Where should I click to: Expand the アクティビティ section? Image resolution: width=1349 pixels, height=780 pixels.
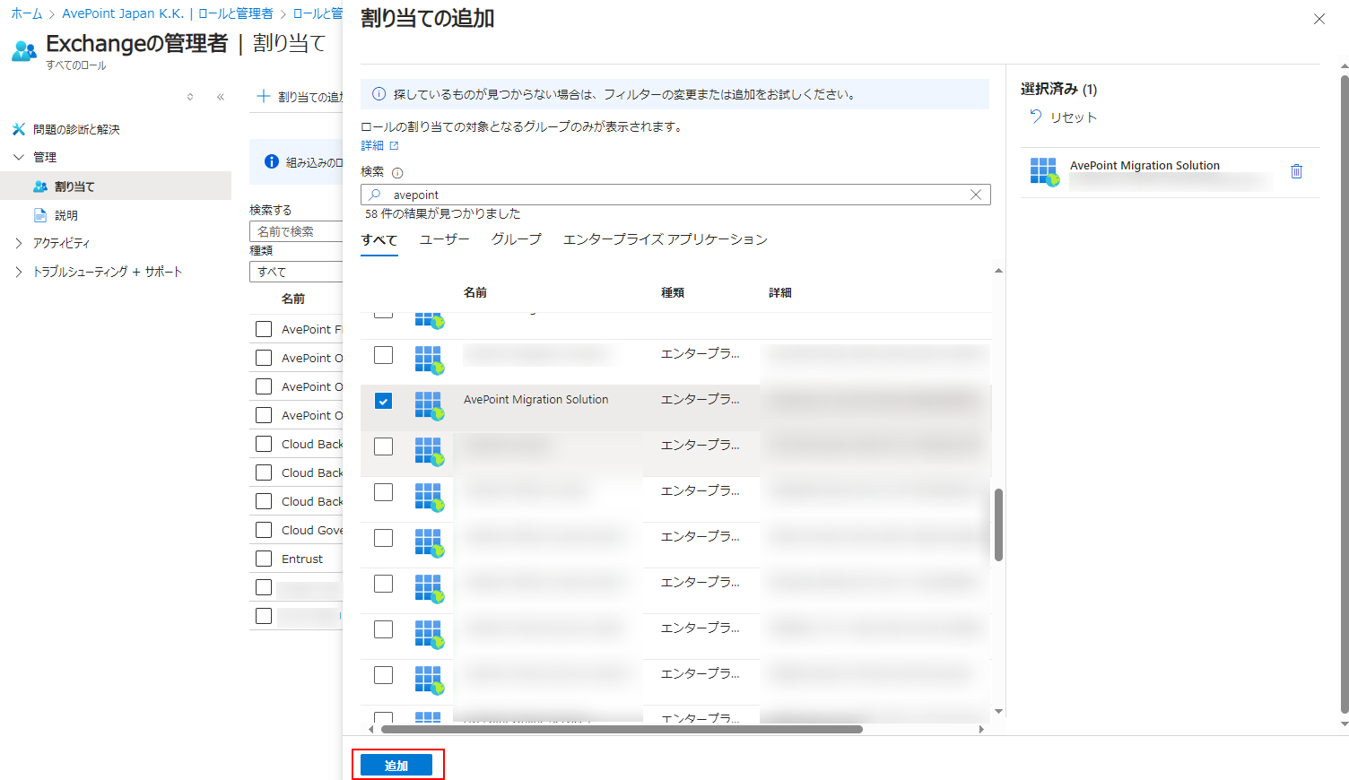(x=19, y=243)
